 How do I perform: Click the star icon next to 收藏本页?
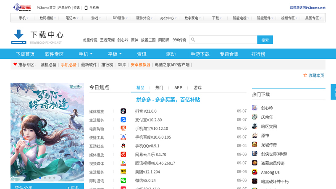point(305,75)
